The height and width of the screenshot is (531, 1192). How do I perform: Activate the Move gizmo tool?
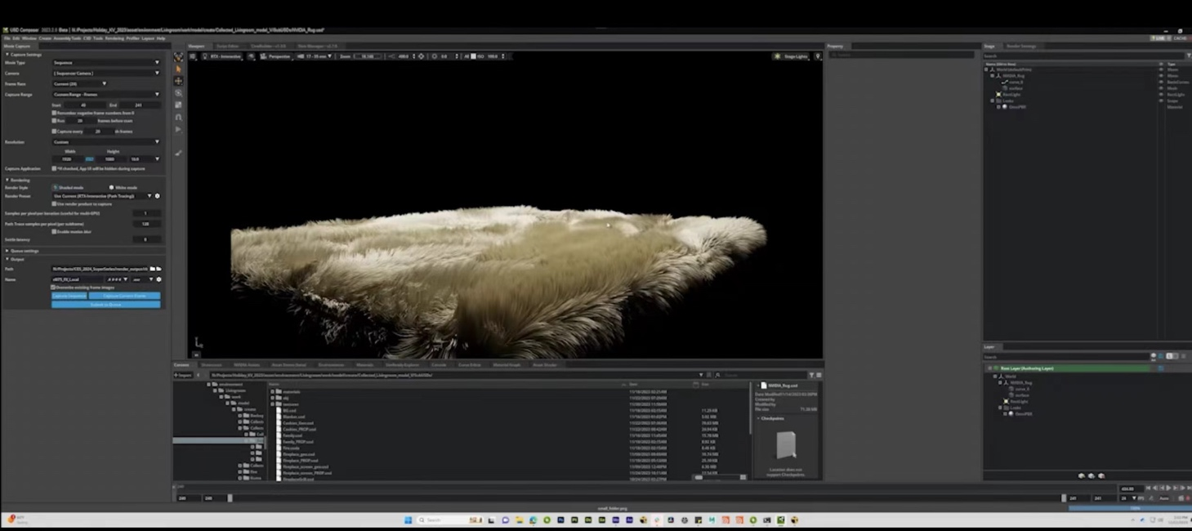coord(178,81)
